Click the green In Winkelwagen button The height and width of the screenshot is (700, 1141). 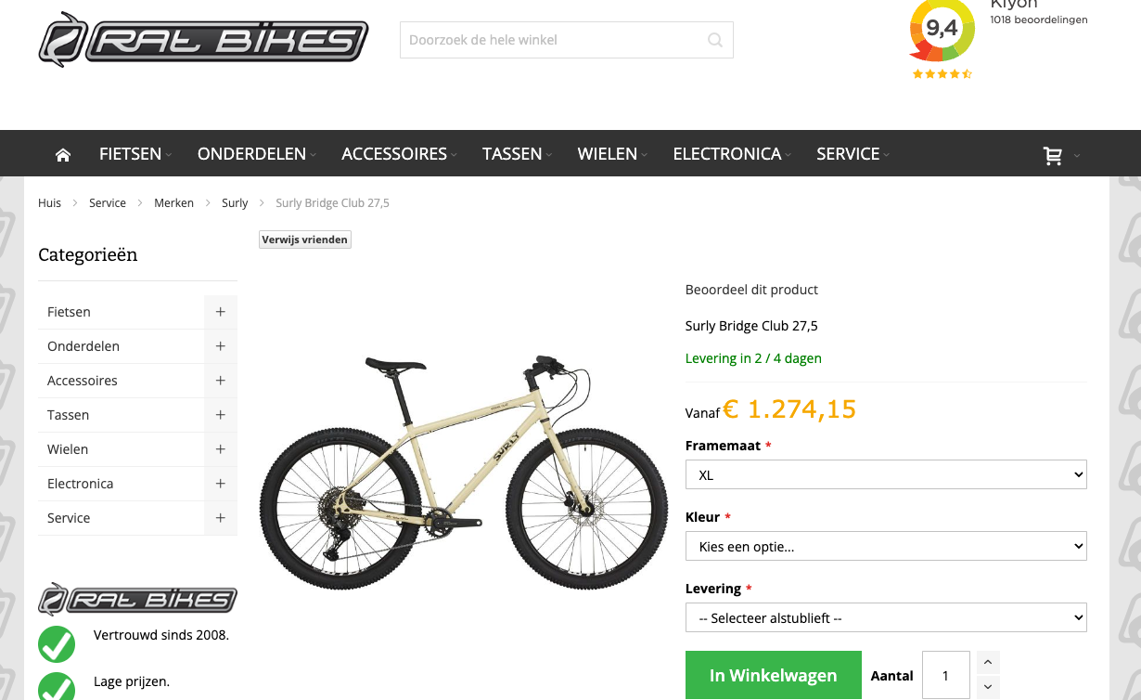pos(774,675)
